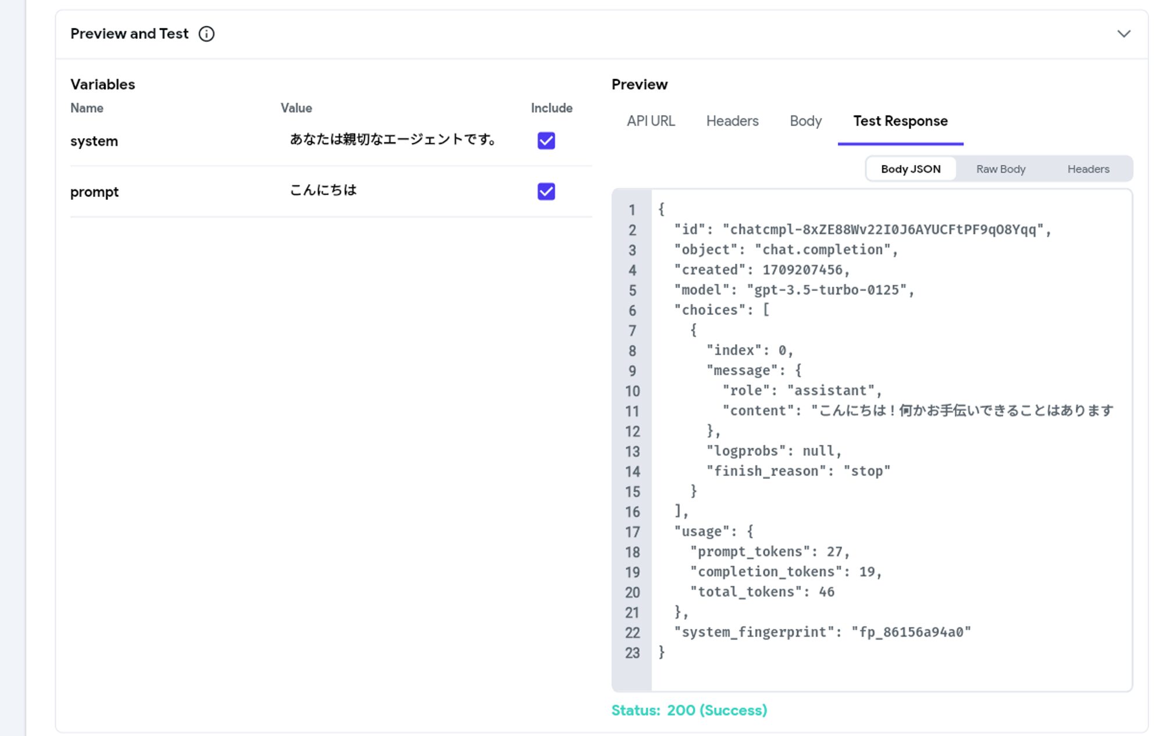
Task: Click the system variable name
Action: click(94, 141)
